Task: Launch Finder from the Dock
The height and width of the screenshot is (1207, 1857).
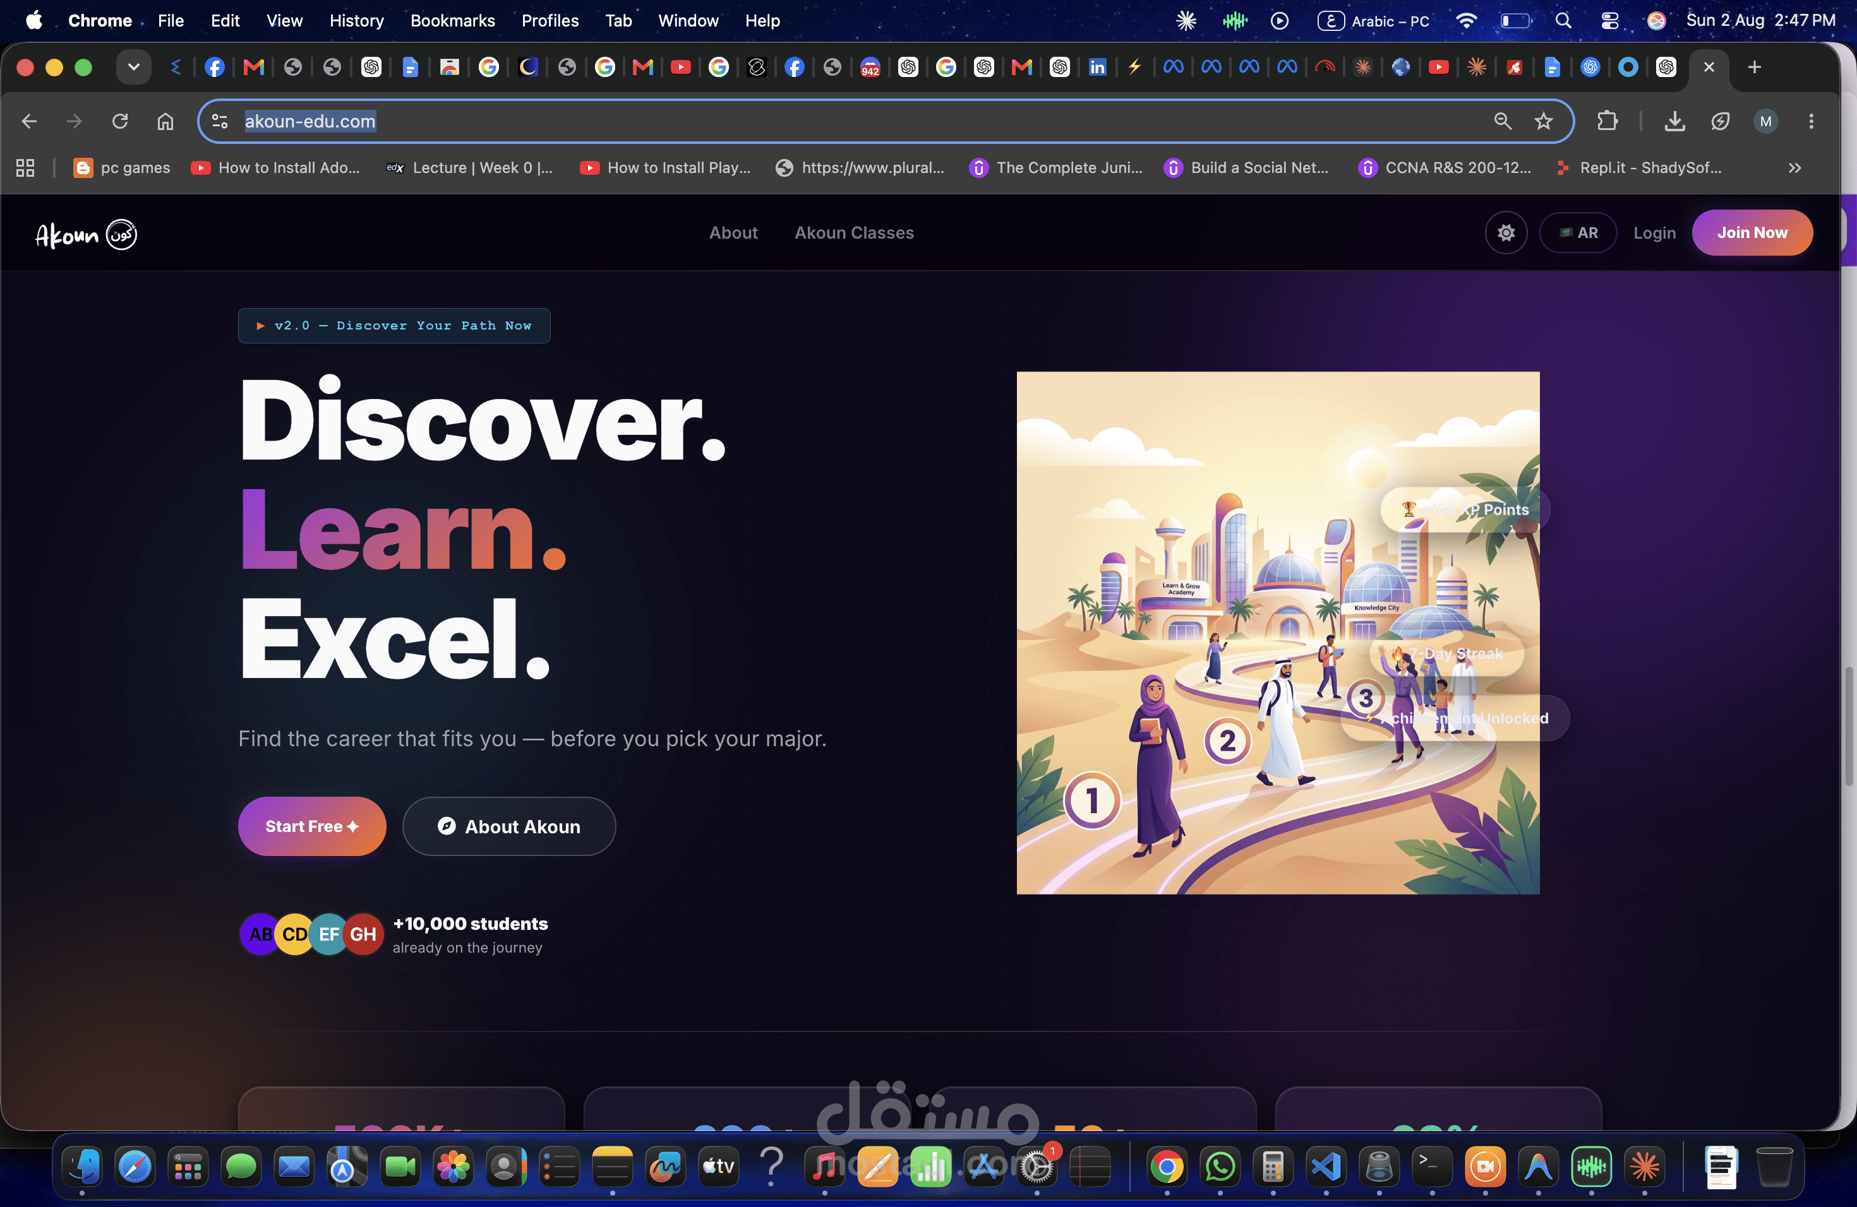Action: [82, 1167]
